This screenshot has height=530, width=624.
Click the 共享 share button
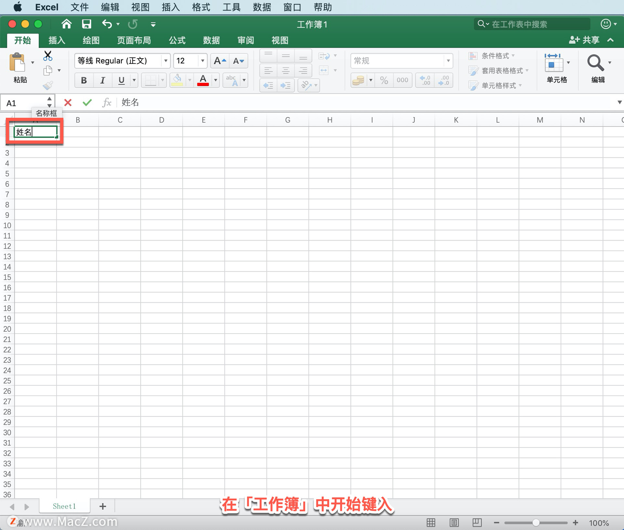(x=584, y=40)
